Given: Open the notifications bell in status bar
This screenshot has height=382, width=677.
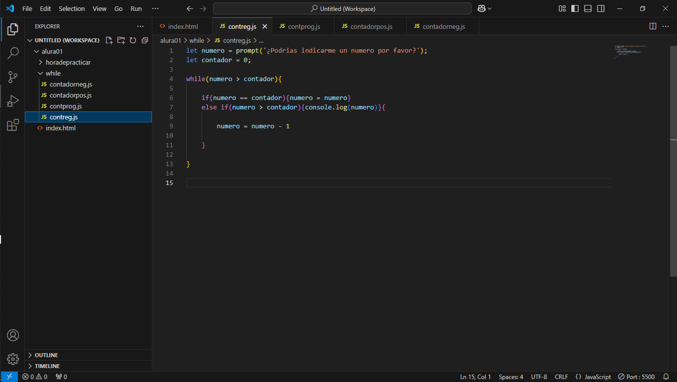Looking at the screenshot, I should click(667, 377).
